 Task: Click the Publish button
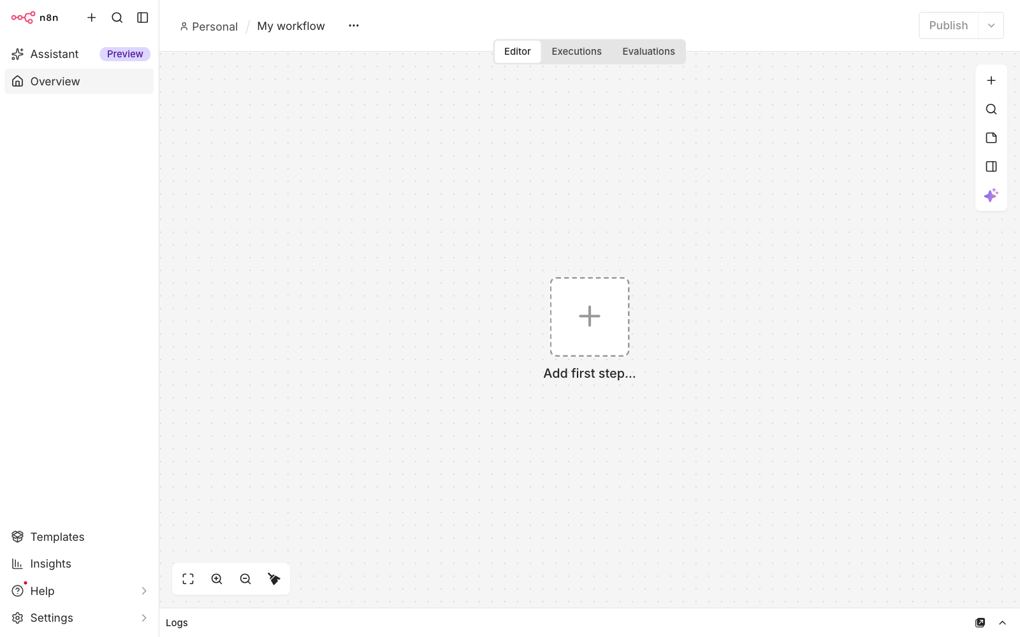pyautogui.click(x=949, y=25)
